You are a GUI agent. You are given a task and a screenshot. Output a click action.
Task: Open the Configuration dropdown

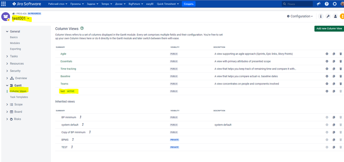click(300, 16)
